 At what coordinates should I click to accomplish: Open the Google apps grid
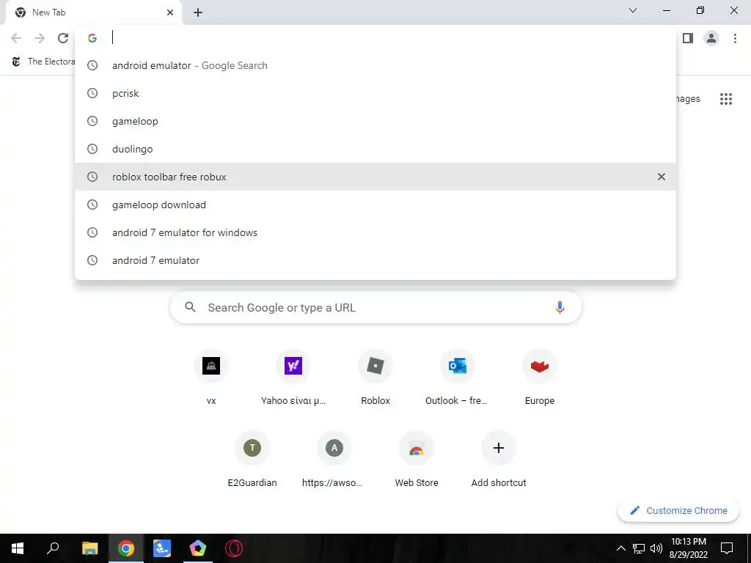pos(726,99)
